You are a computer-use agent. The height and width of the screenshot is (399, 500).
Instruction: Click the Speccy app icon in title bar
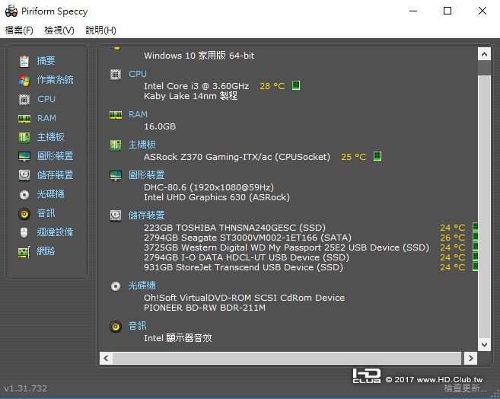(x=11, y=11)
